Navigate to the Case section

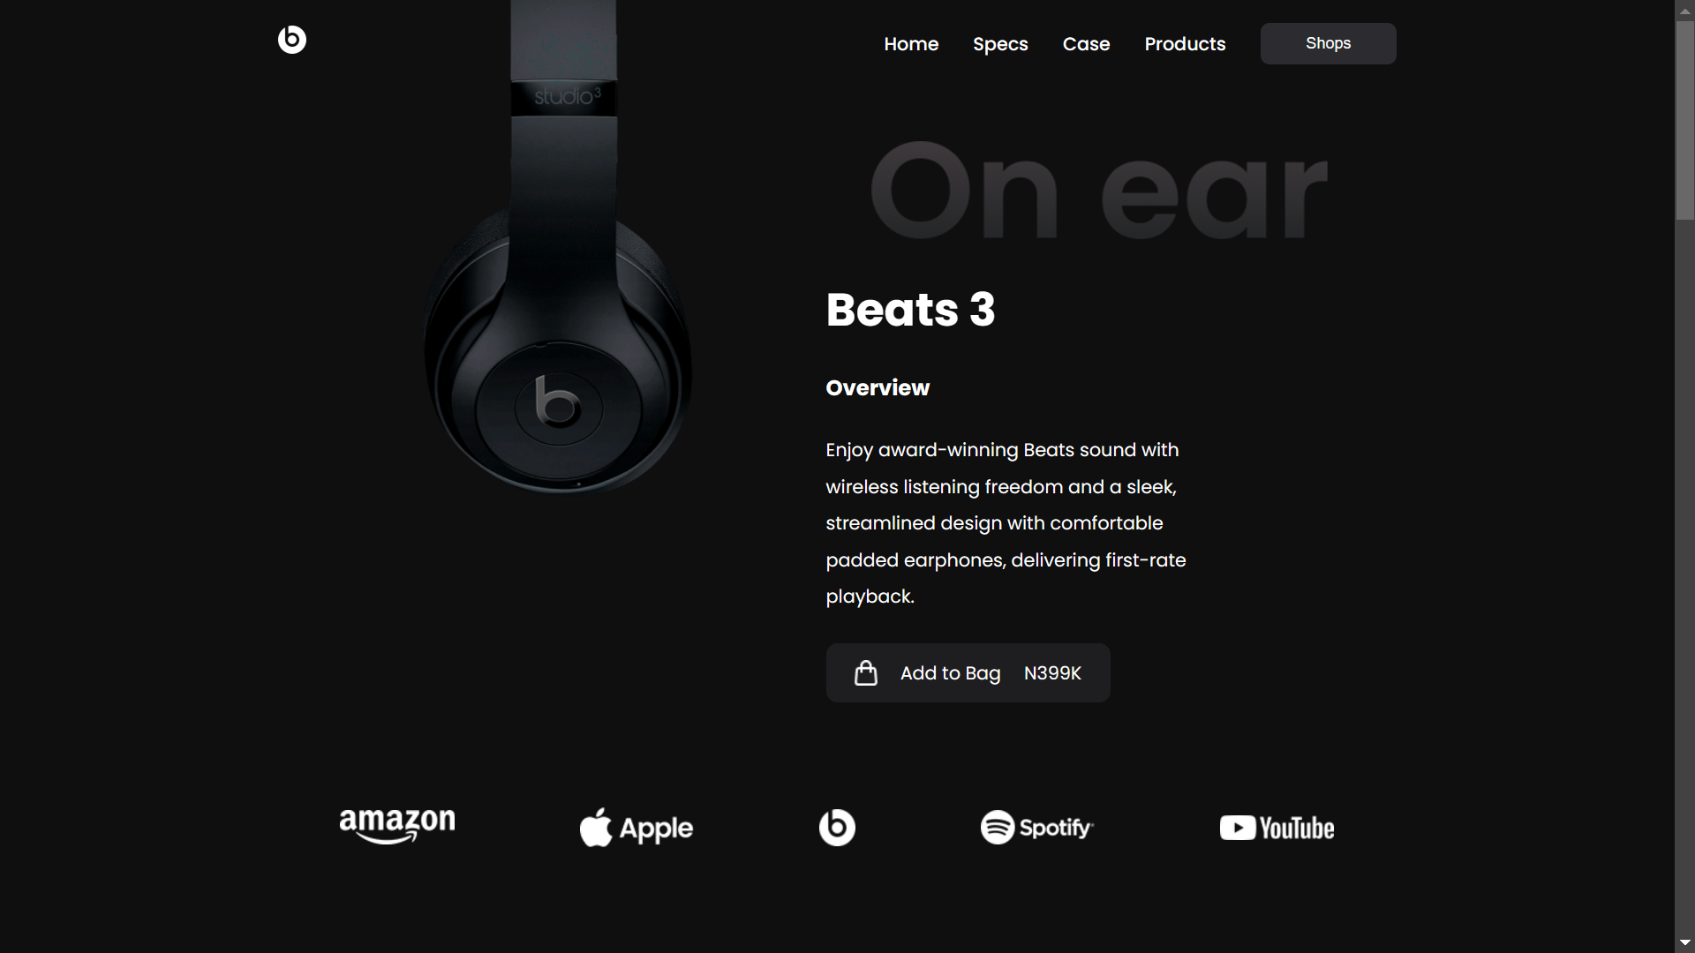[1086, 44]
